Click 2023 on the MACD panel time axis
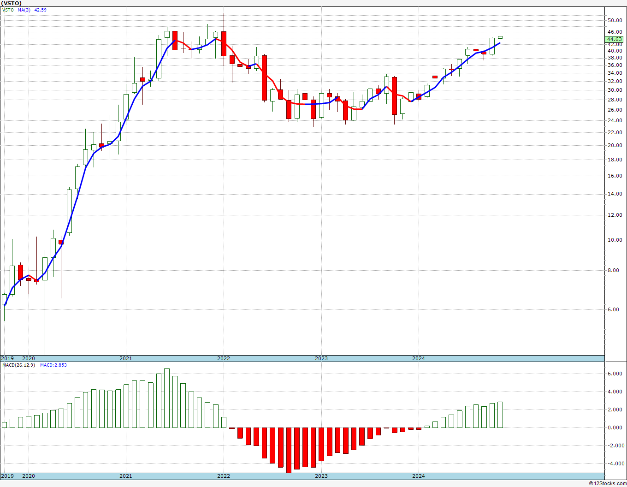627x487 pixels. 321,476
